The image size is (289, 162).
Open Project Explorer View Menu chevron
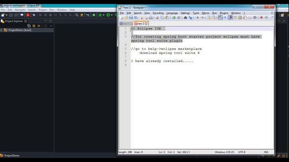(51, 26)
